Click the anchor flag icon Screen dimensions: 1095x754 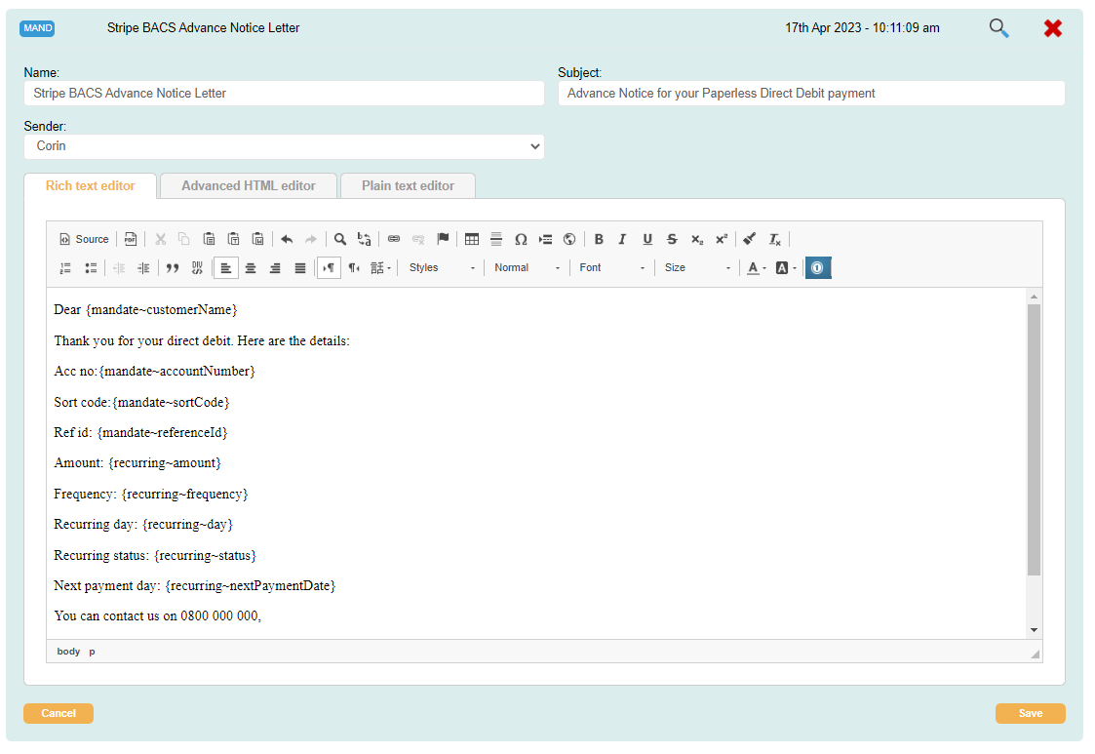(443, 239)
